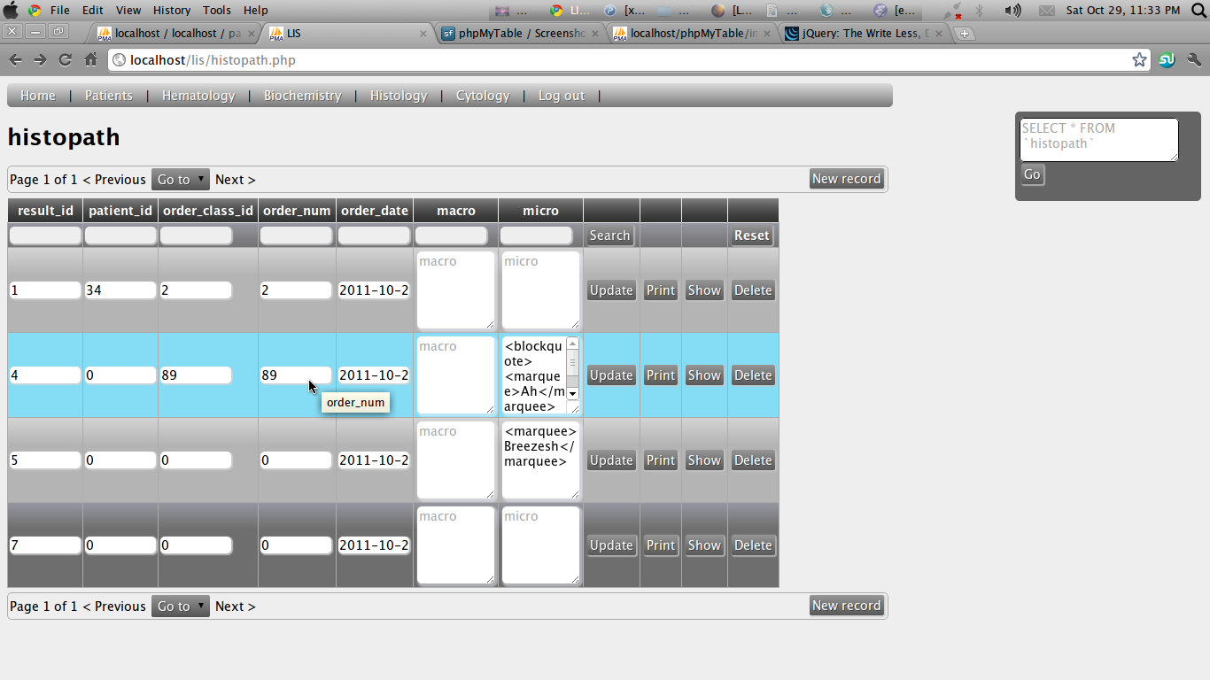This screenshot has height=680, width=1210.
Task: Reload the histopath.php page
Action: tap(65, 60)
